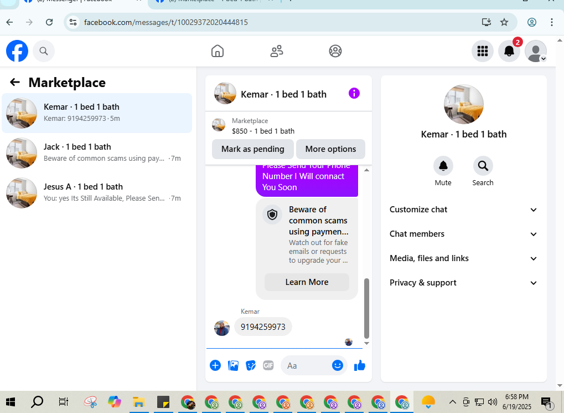Mute this conversation bell icon
Viewport: 564px width, 413px height.
[x=443, y=166]
